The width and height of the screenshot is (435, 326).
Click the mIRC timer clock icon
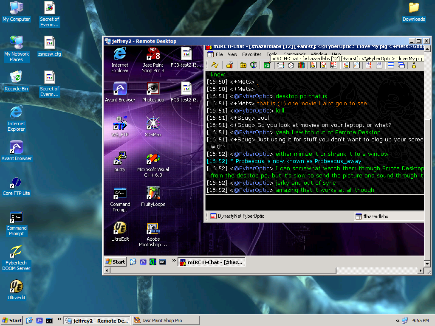(291, 65)
